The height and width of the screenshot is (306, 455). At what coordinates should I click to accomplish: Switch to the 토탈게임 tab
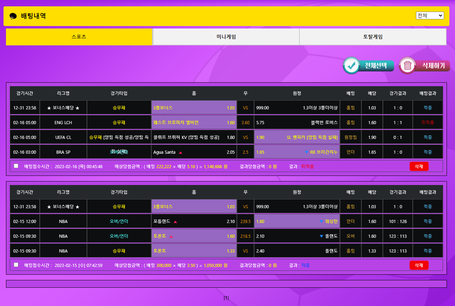(373, 37)
